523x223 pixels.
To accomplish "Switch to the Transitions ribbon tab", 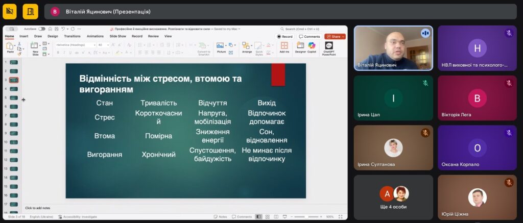I will point(72,36).
